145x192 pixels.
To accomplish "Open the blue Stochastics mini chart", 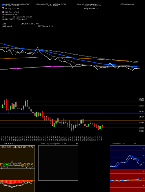I will click(127, 157).
